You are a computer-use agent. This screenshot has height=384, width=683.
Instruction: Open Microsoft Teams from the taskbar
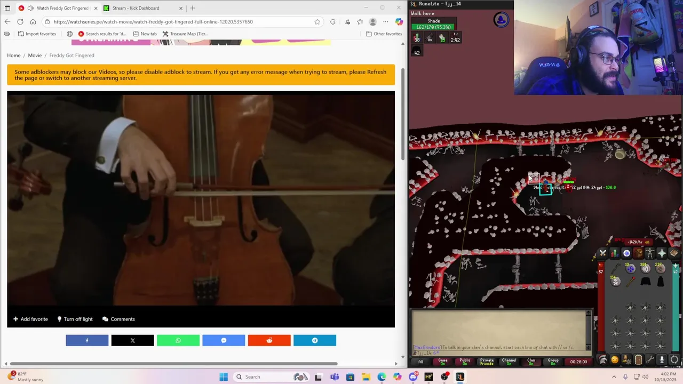pyautogui.click(x=335, y=377)
